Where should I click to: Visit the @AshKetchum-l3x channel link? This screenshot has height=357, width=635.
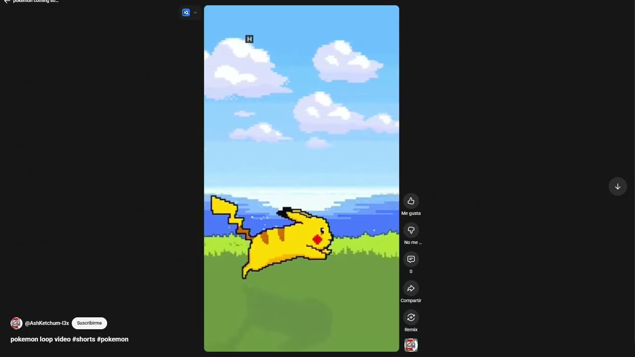coord(47,323)
